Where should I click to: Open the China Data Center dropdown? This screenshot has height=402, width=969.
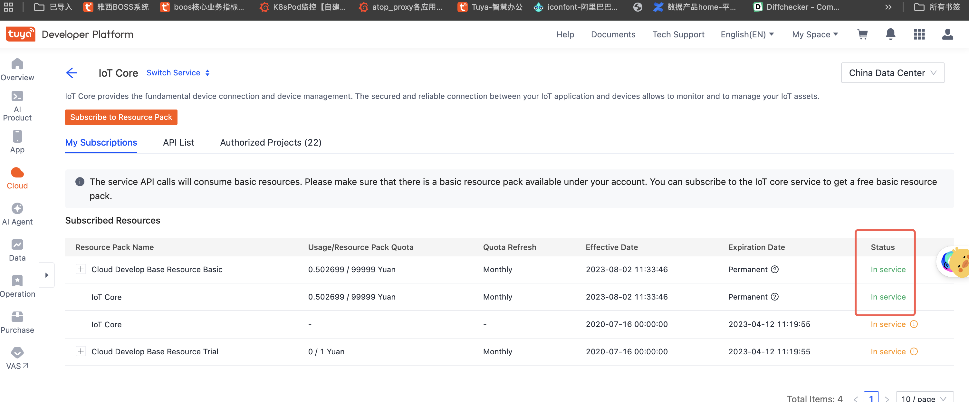tap(892, 72)
